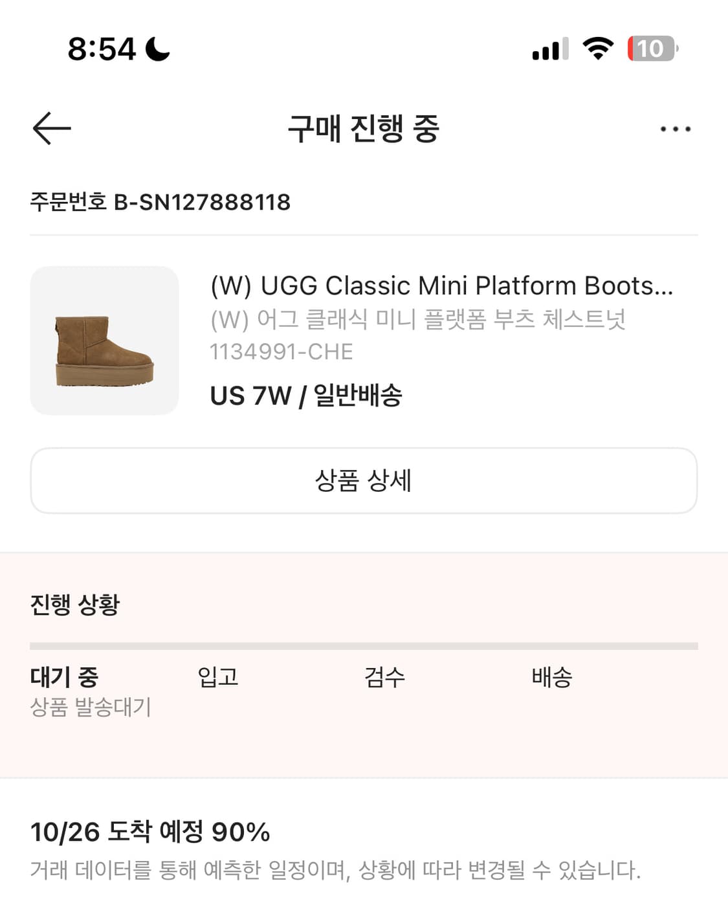Tap the order progress bar

(x=364, y=646)
